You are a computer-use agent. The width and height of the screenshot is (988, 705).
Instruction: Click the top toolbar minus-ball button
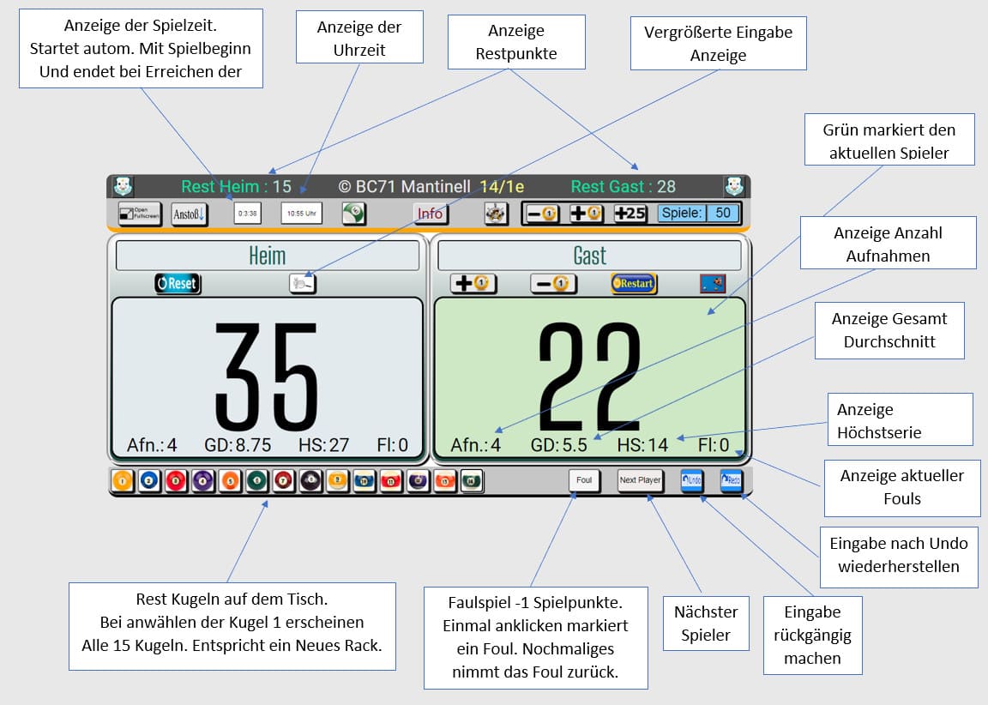click(x=543, y=214)
